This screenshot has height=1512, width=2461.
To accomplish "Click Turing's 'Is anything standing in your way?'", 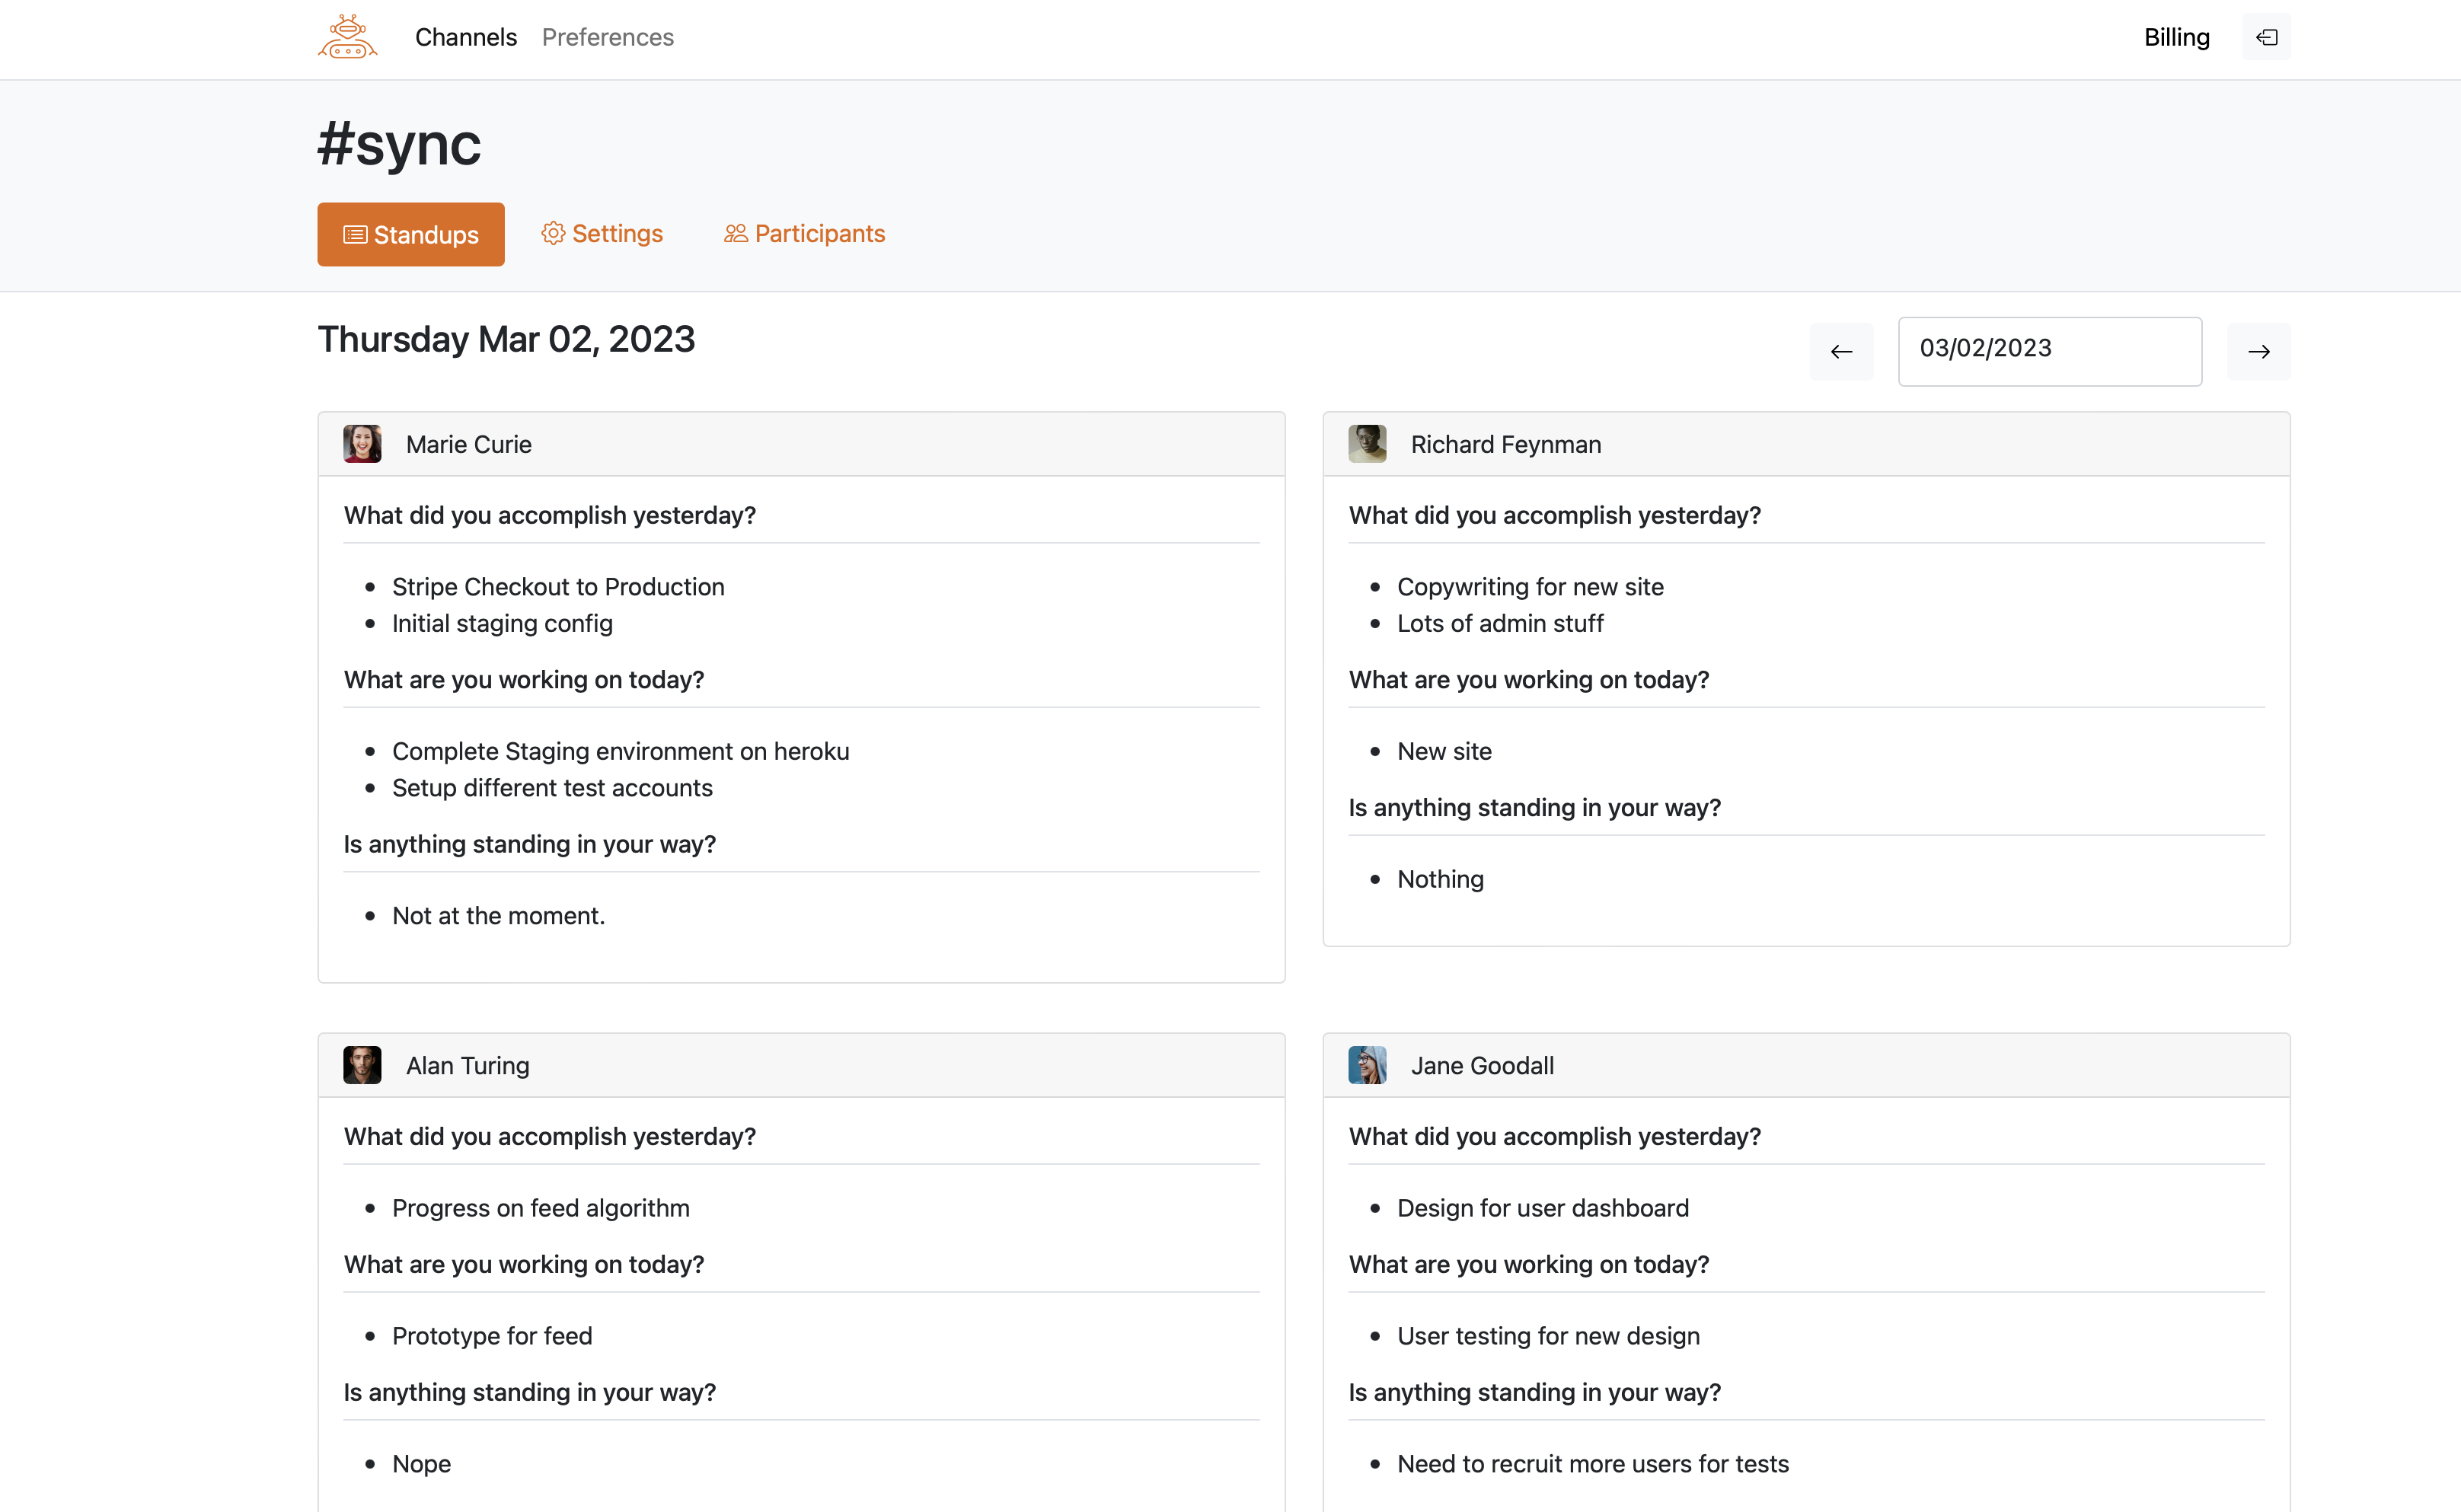I will pos(530,1392).
